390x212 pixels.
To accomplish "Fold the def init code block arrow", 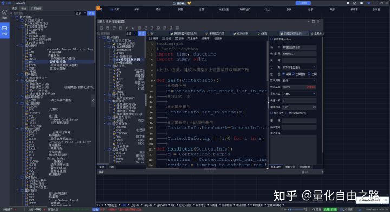I will point(155,80).
